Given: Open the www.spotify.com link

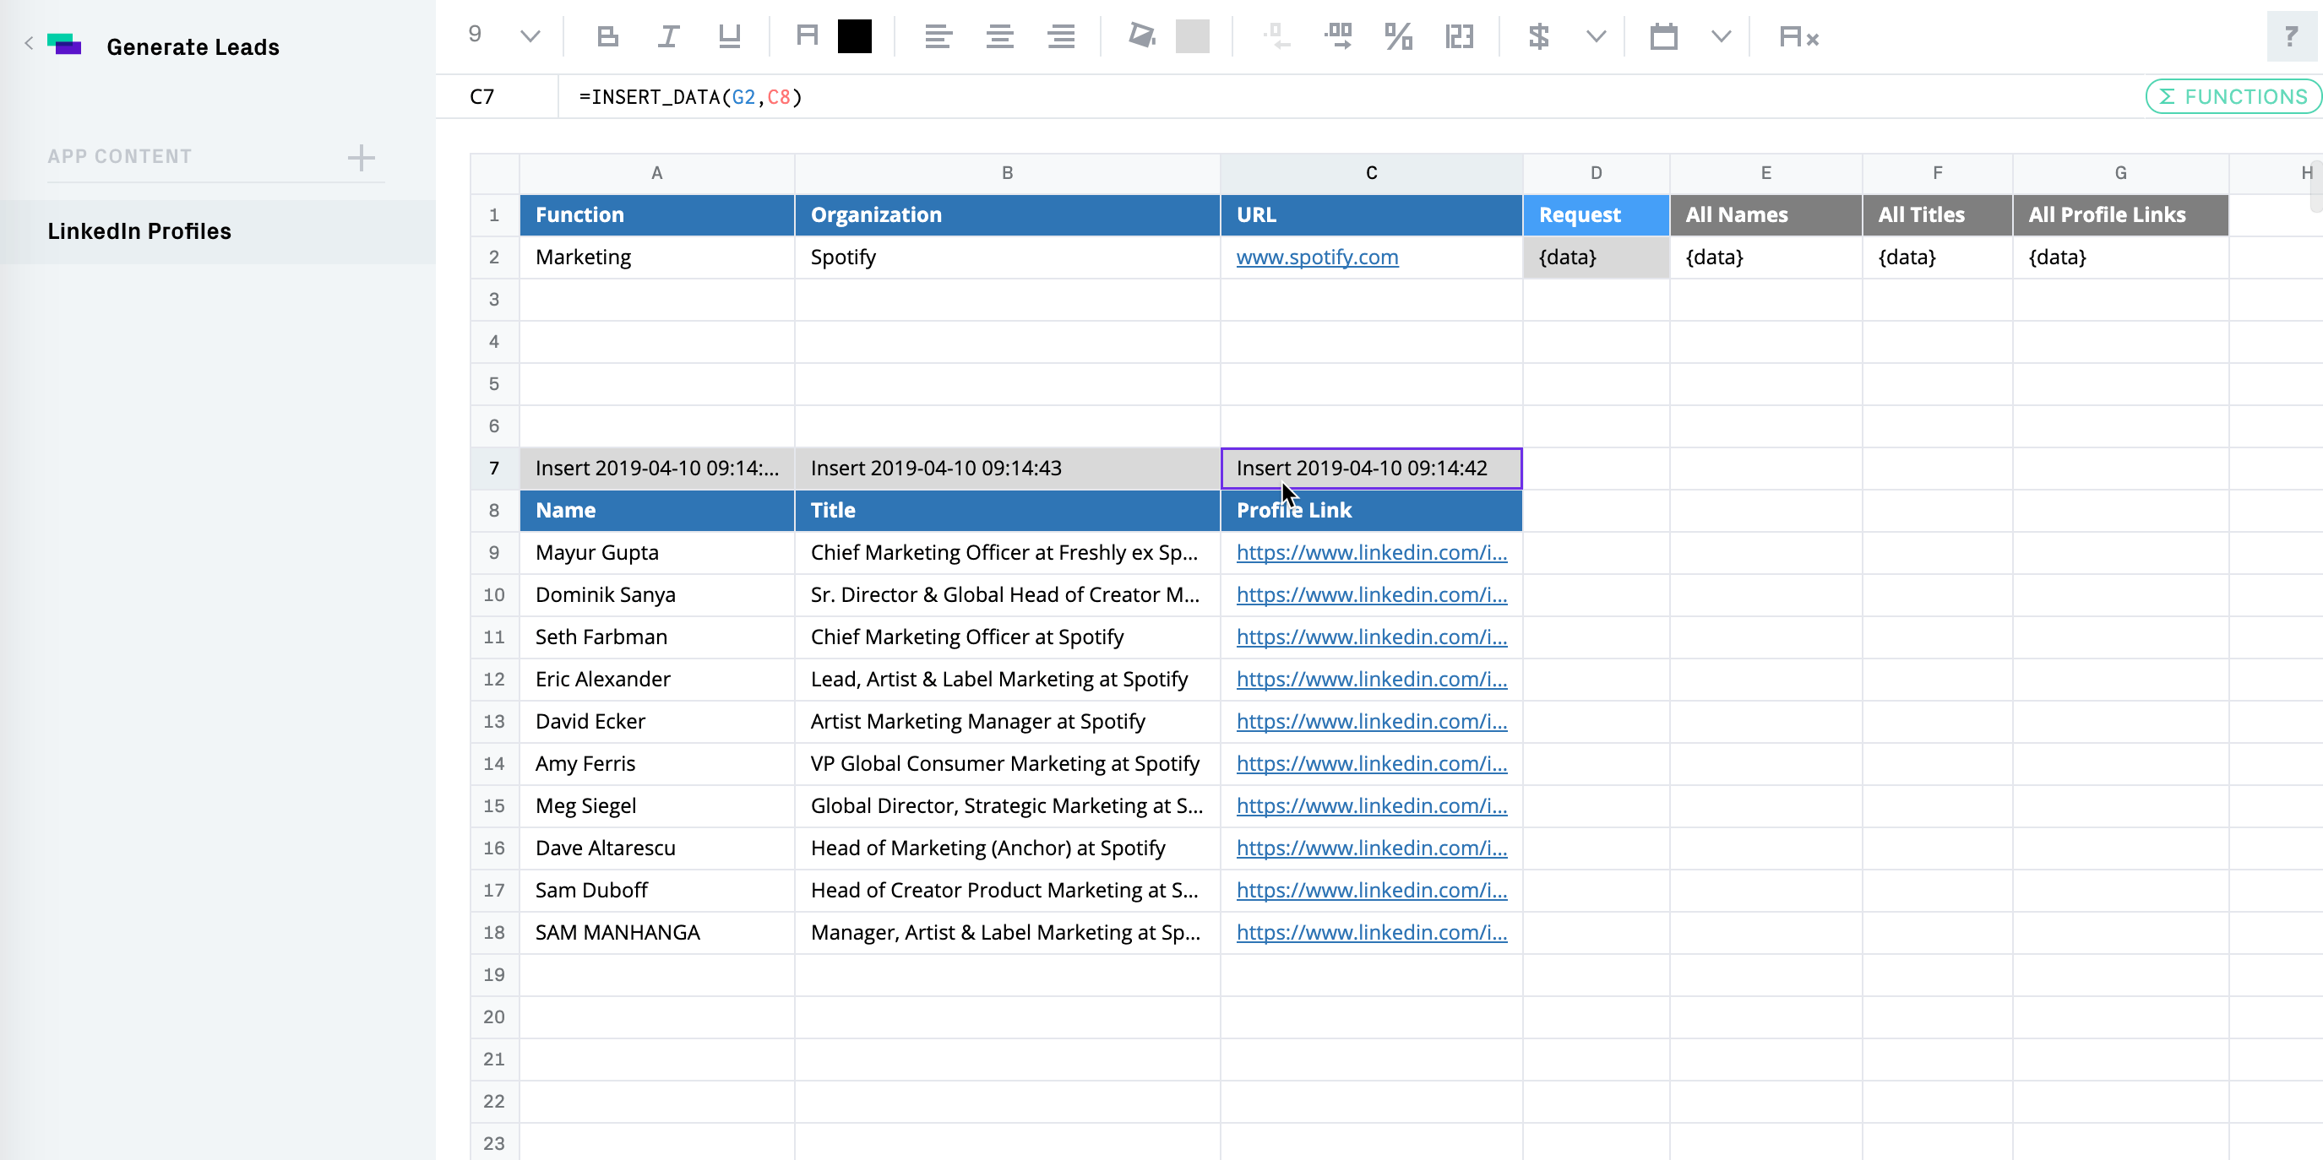Looking at the screenshot, I should [x=1317, y=257].
